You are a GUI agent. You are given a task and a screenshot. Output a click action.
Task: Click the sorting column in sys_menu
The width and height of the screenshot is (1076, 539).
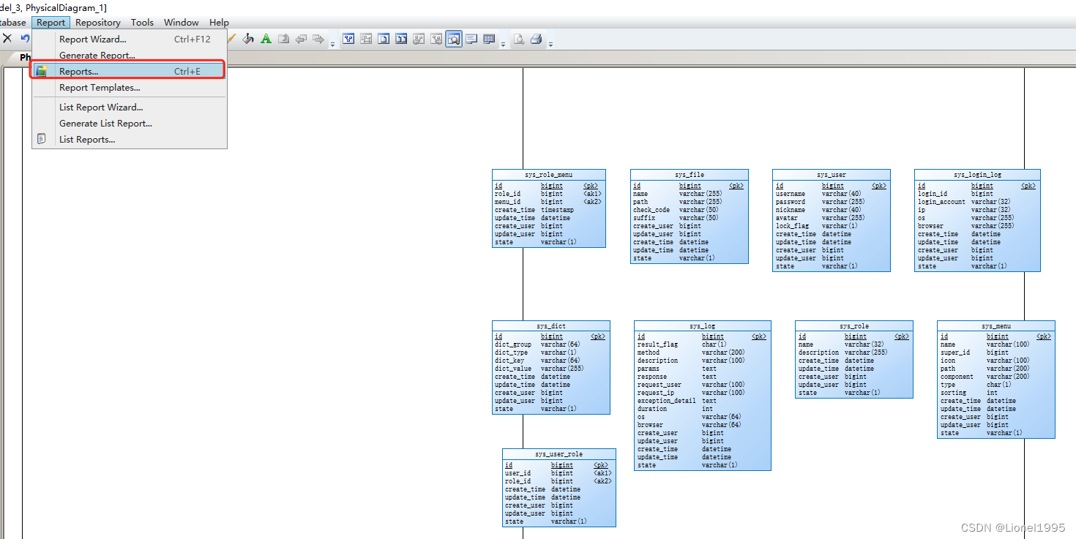[x=953, y=393]
